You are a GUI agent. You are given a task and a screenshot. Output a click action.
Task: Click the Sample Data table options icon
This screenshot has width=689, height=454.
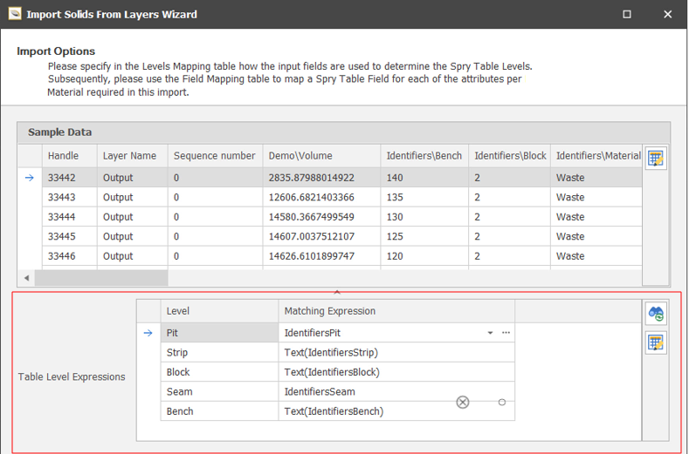[655, 159]
